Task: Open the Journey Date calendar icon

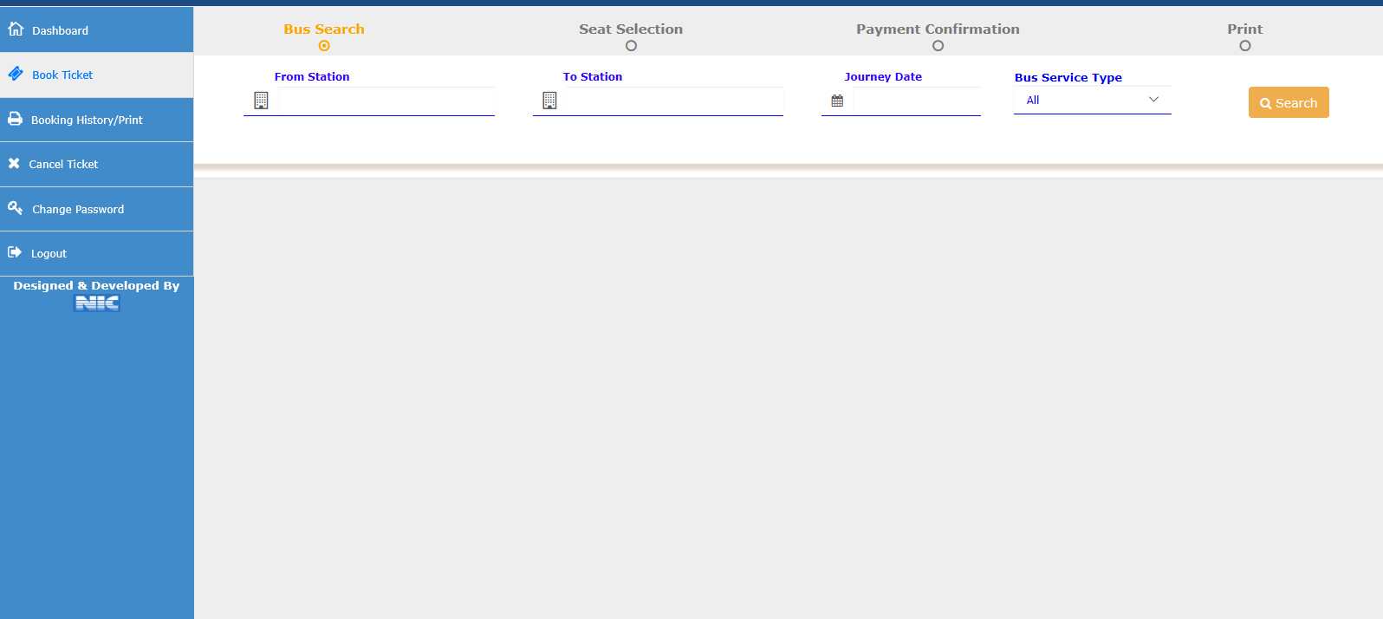Action: click(x=837, y=101)
